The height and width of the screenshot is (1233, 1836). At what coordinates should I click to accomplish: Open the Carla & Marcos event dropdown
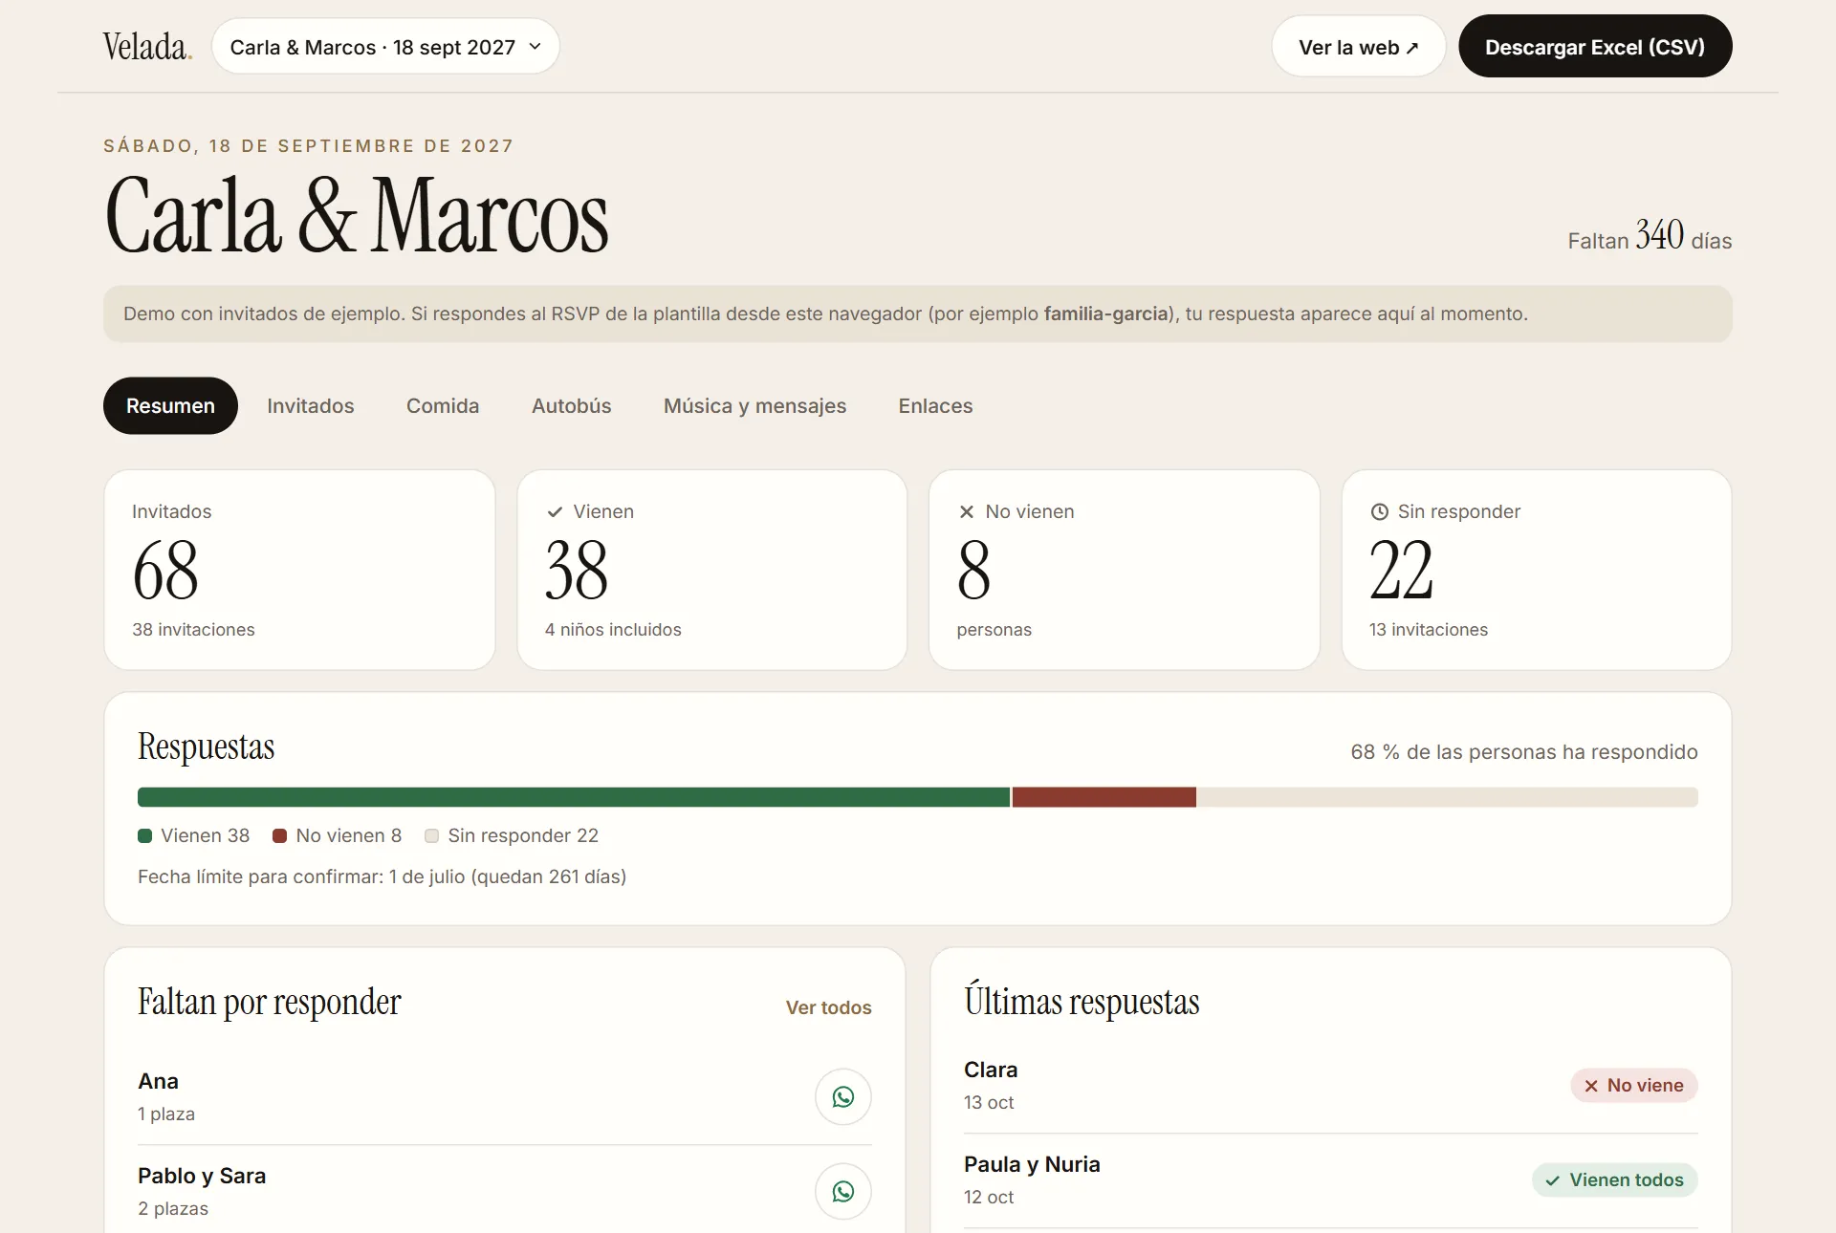click(385, 47)
